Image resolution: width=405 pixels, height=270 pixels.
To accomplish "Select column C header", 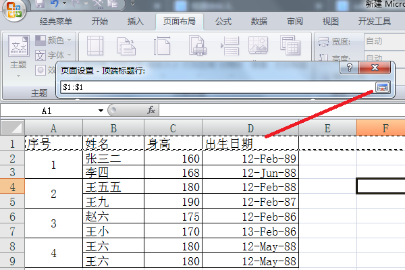I will (173, 128).
